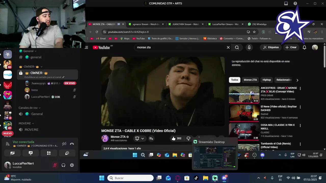Switch to the JUANCY404 Stream tab
326x183 pixels.
185,24
